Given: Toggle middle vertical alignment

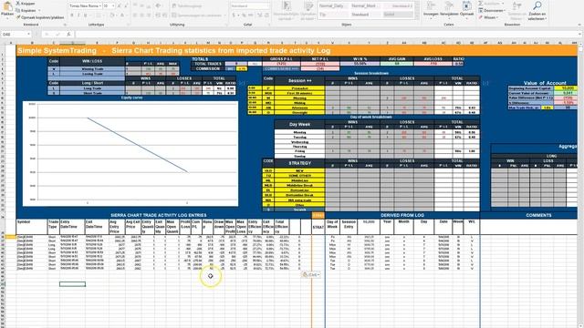Looking at the screenshot, I should tap(142, 6).
